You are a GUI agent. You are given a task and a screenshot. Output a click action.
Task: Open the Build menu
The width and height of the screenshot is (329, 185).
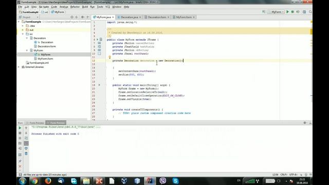coord(85,7)
